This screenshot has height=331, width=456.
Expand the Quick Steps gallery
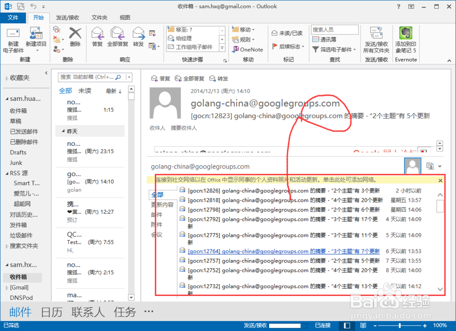(222, 47)
